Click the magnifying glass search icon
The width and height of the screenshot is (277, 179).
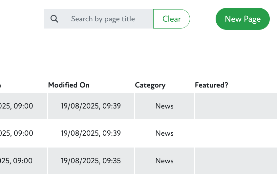click(54, 19)
